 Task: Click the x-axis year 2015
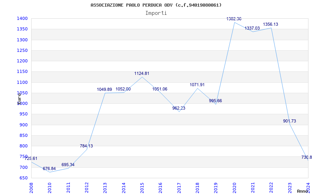coord(142,188)
